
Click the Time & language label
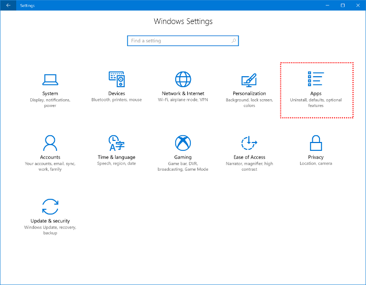point(117,157)
